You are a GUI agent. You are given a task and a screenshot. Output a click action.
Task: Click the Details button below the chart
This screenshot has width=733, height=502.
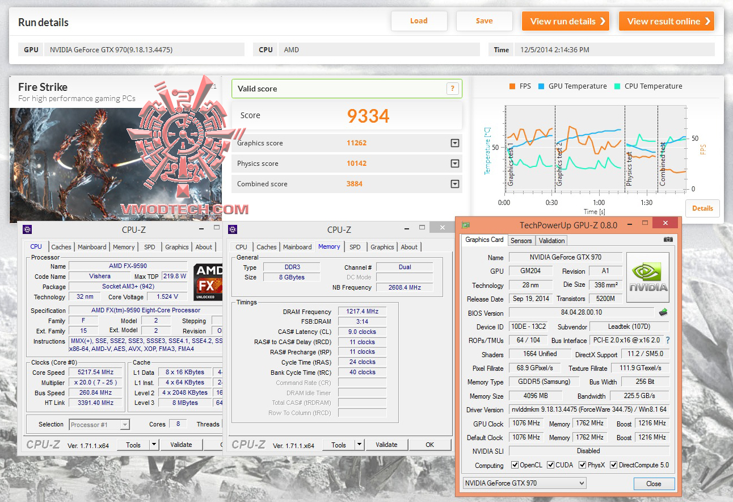coord(702,208)
